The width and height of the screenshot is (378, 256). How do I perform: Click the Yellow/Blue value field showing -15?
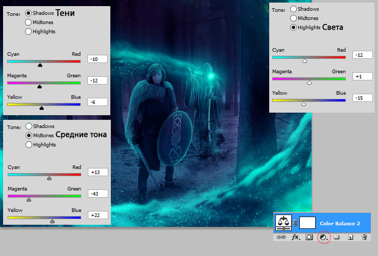[x=363, y=98]
